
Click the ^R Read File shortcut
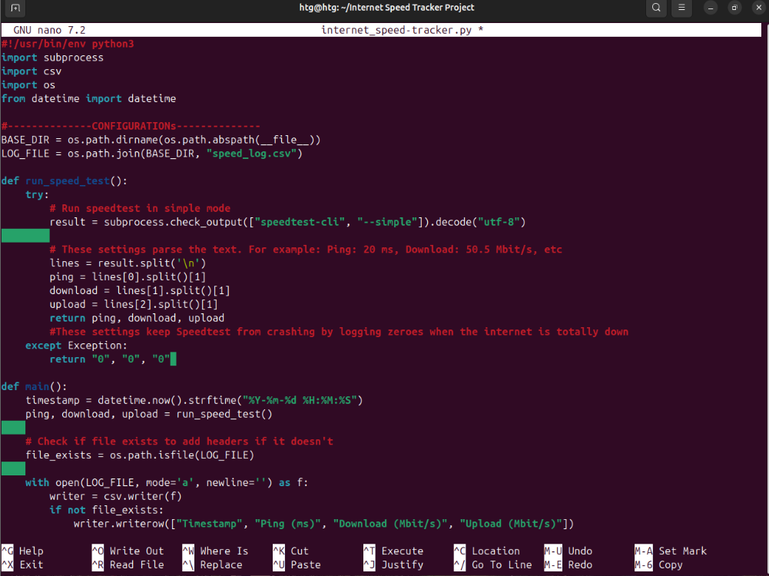click(128, 564)
